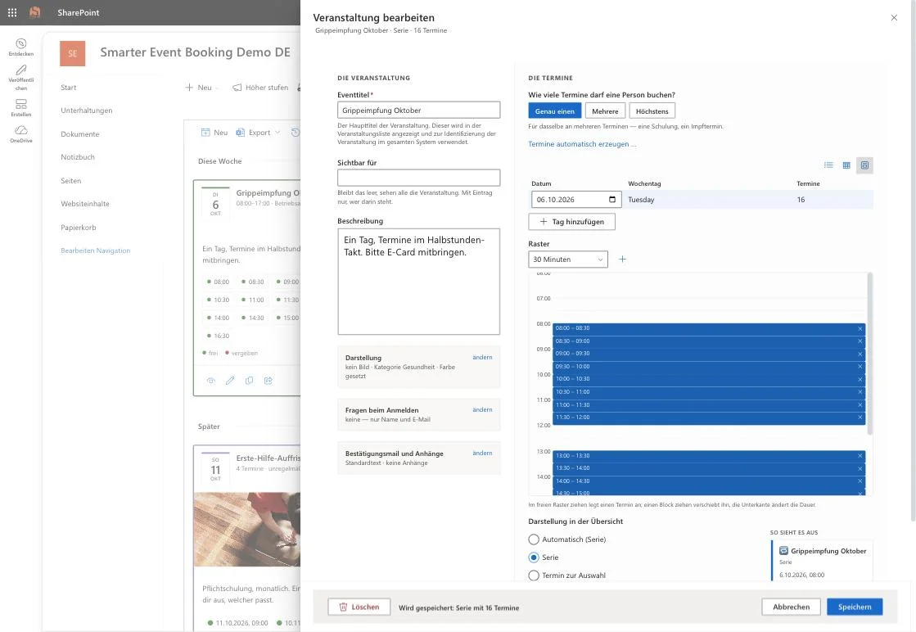Select the calendar raster view icon

pos(864,165)
